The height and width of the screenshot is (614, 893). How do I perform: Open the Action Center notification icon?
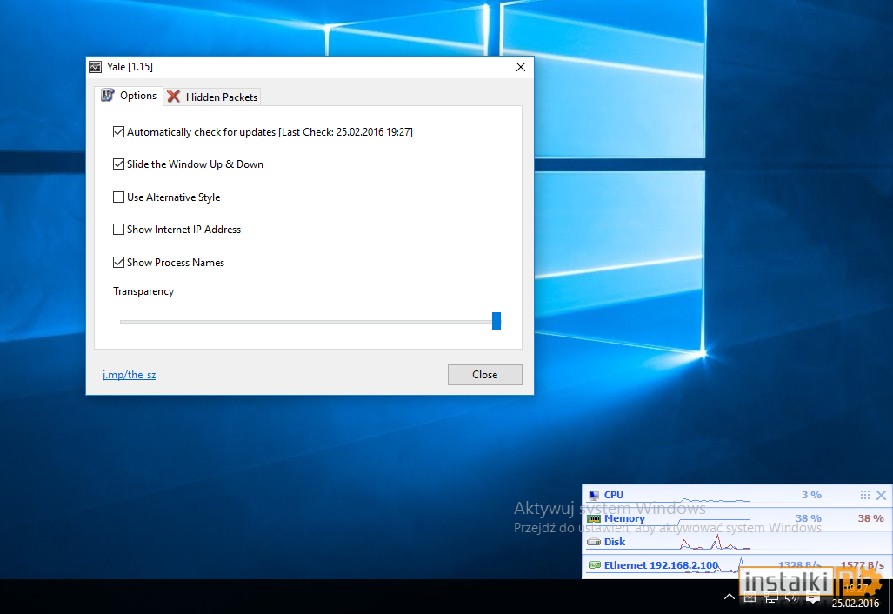coord(813,597)
